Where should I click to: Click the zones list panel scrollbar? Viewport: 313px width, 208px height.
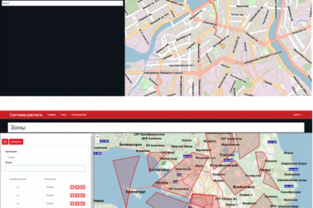92,171
